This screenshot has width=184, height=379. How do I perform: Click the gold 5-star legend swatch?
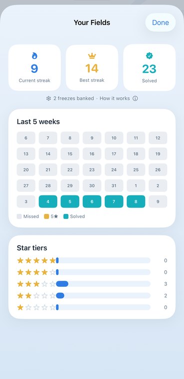[x=46, y=216]
